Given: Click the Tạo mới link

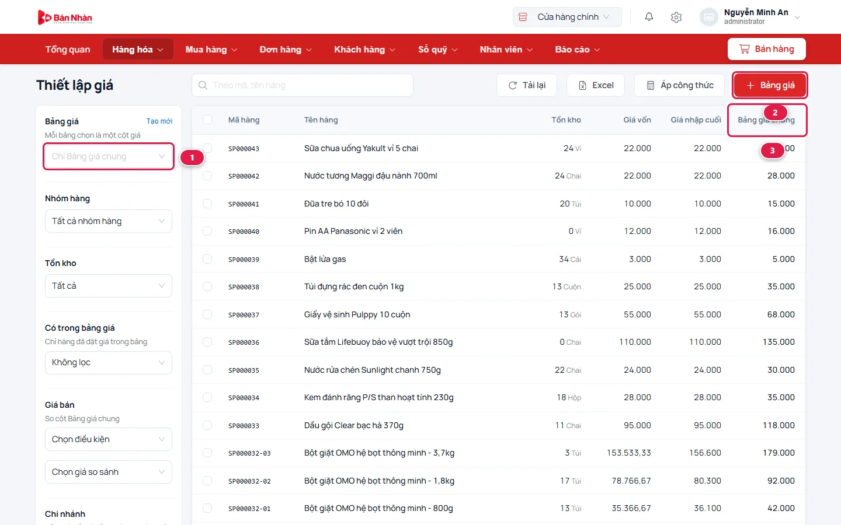Looking at the screenshot, I should tap(159, 121).
